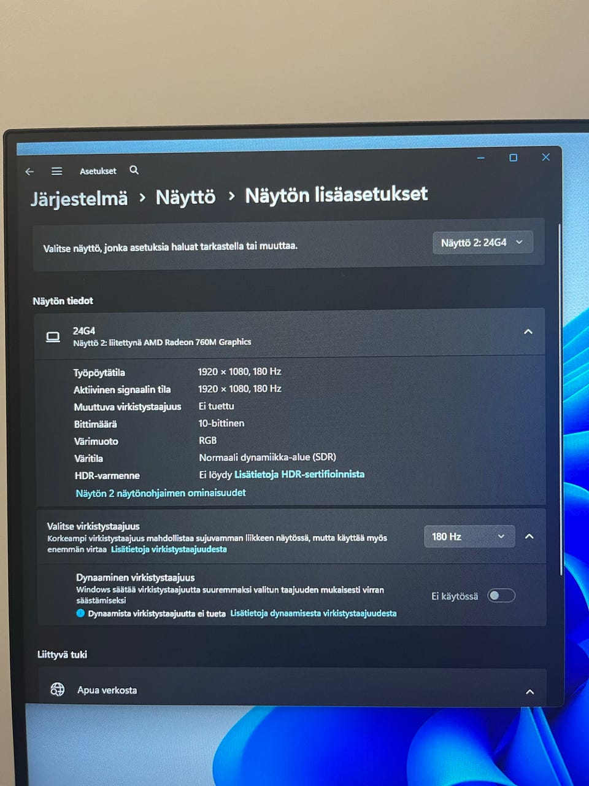The height and width of the screenshot is (786, 589).
Task: Maximize the Asetukset window
Action: 513,158
